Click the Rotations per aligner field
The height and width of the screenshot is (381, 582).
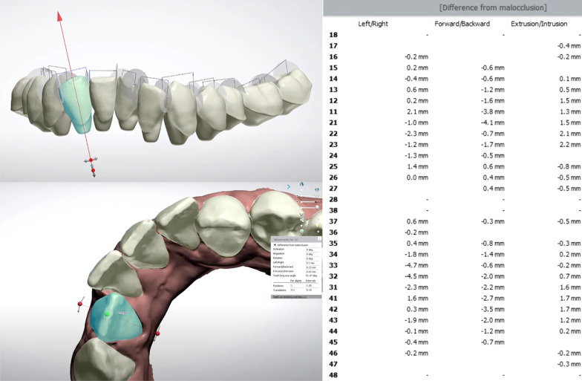[297, 284]
